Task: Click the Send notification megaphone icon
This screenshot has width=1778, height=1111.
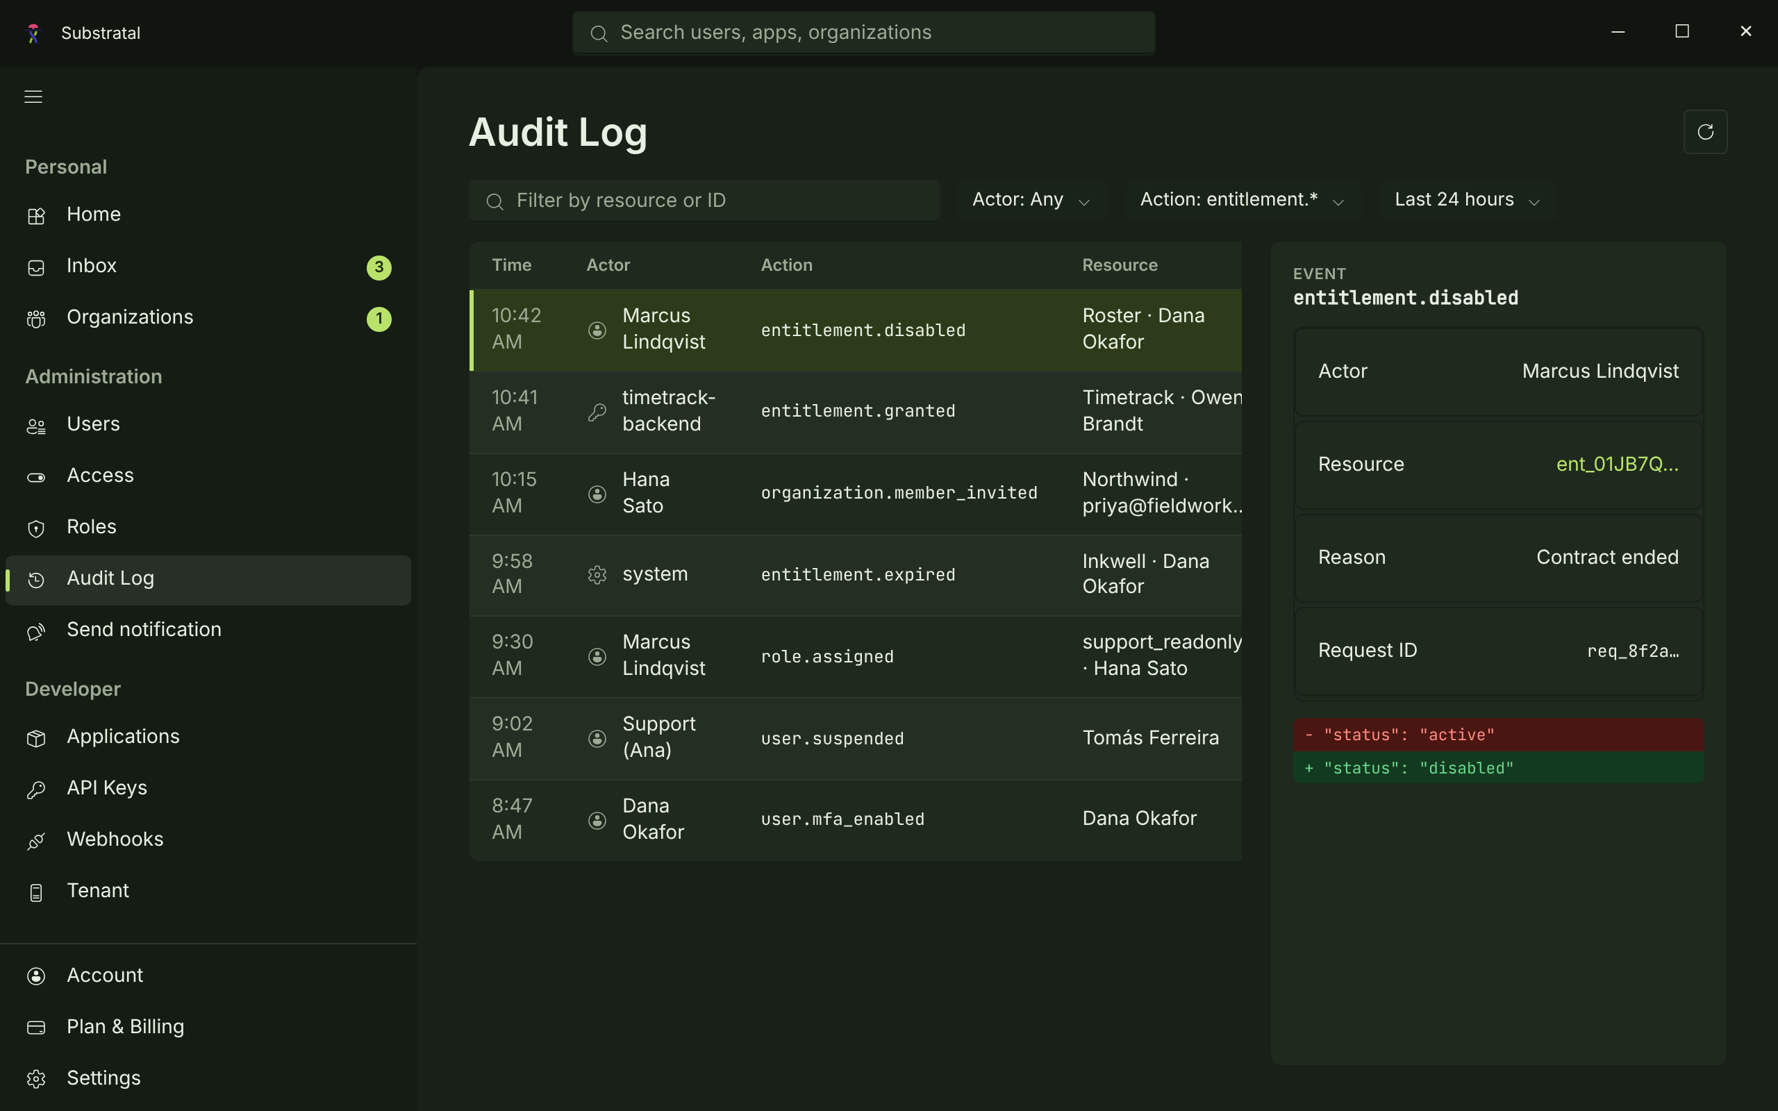Action: (x=36, y=631)
